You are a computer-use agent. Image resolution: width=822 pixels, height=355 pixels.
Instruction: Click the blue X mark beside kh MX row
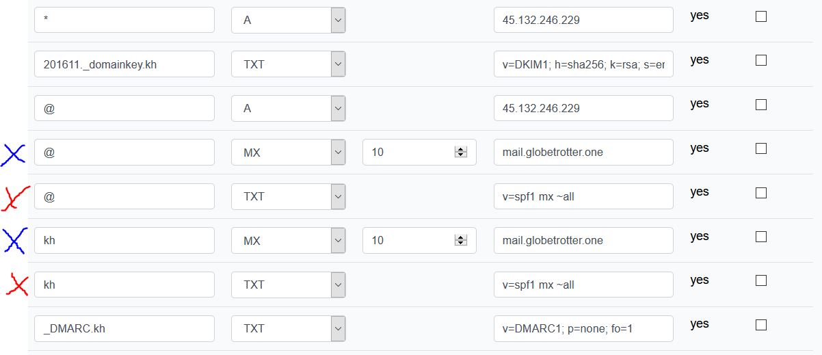[14, 241]
